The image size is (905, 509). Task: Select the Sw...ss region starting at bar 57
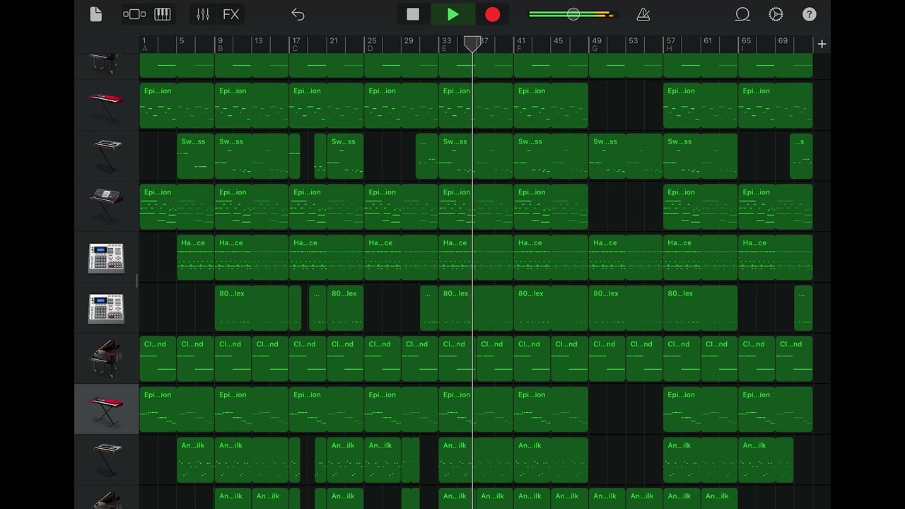click(x=701, y=156)
